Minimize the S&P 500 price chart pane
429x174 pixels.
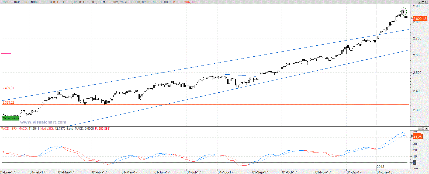click(419, 2)
